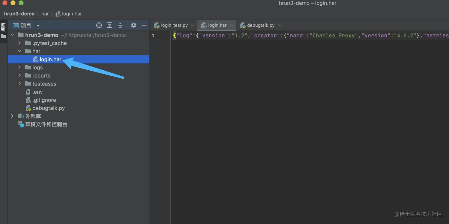Click the Expand All icon in project panel
Viewport: 449px width, 224px height.
point(110,25)
